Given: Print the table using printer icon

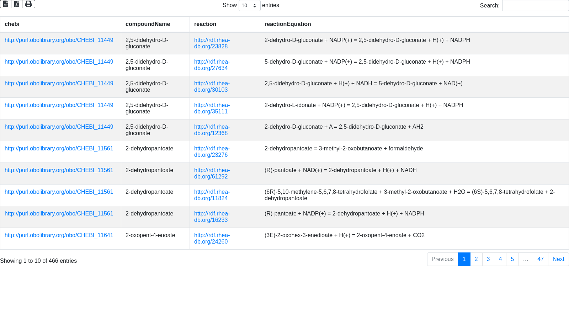Looking at the screenshot, I should (x=28, y=4).
